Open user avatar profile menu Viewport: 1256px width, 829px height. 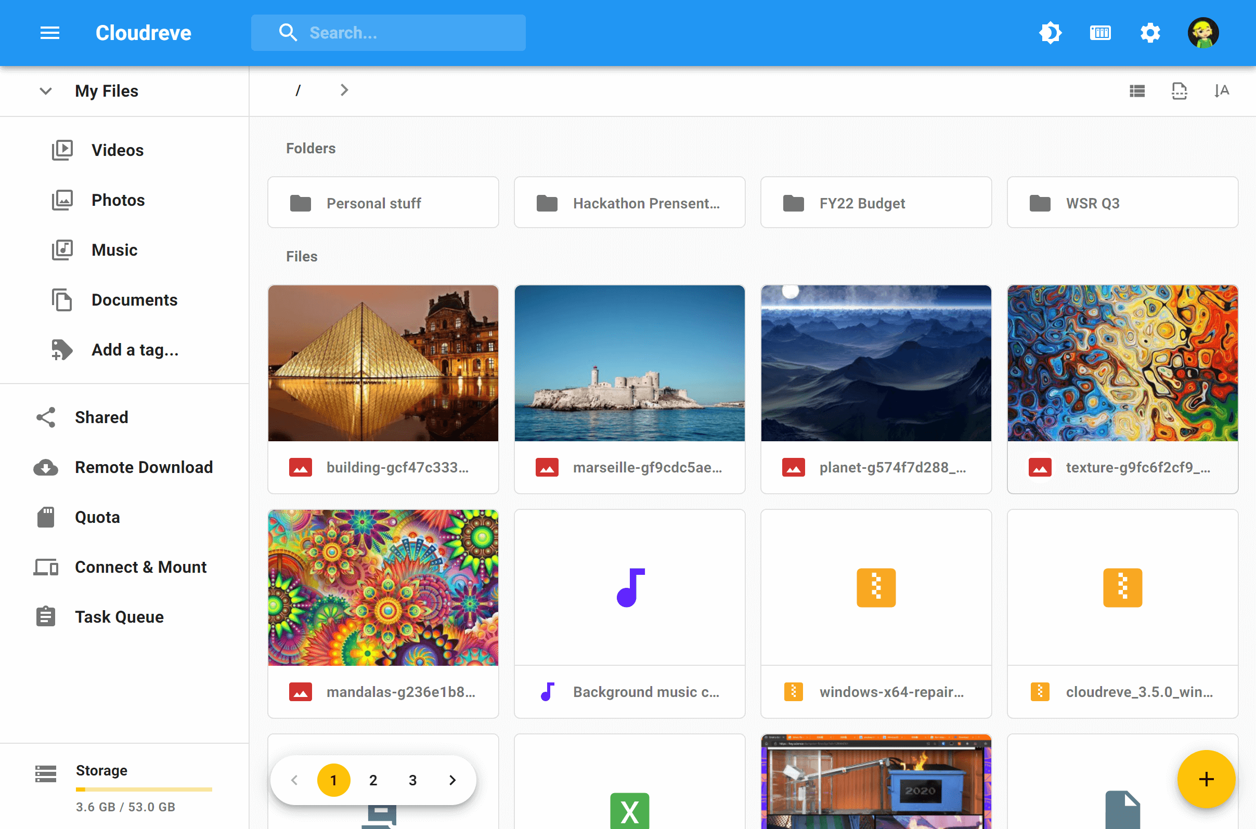click(1203, 33)
